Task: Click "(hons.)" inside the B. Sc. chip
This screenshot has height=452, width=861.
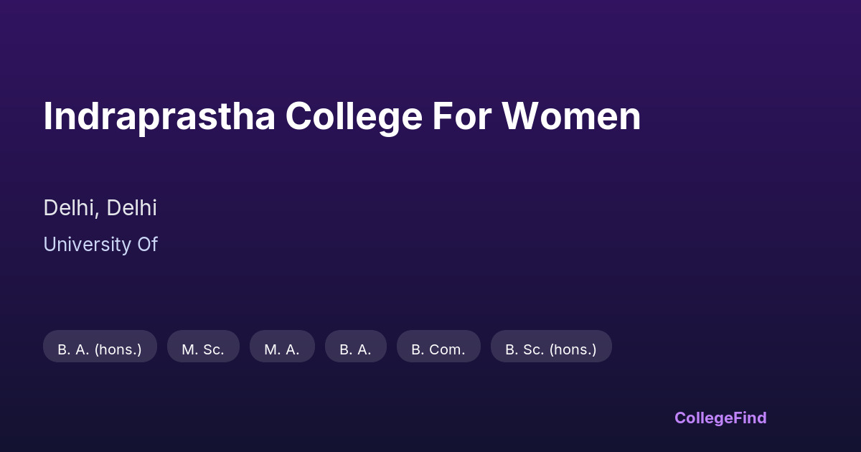Action: tap(573, 349)
